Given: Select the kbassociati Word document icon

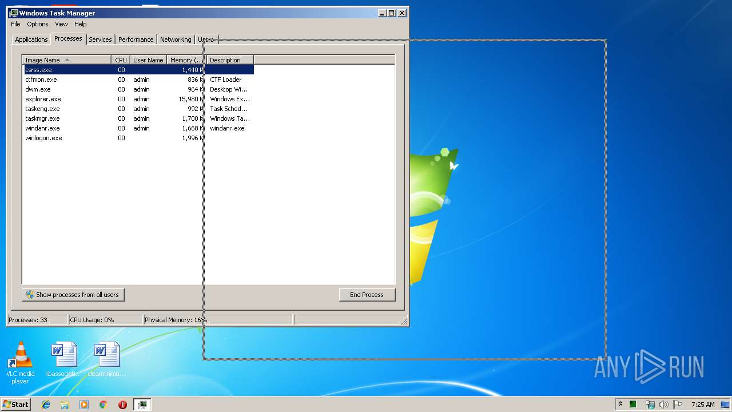Looking at the screenshot, I should tap(63, 359).
